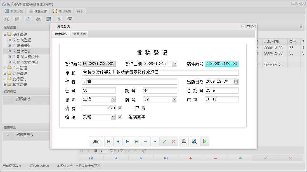Click the print icon in the dialog toolbar

pyautogui.click(x=184, y=141)
